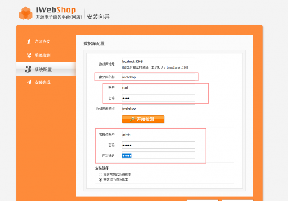Screen dimensions: 288x201
Task: Click the 数据库名称 label
Action: pyautogui.click(x=107, y=77)
